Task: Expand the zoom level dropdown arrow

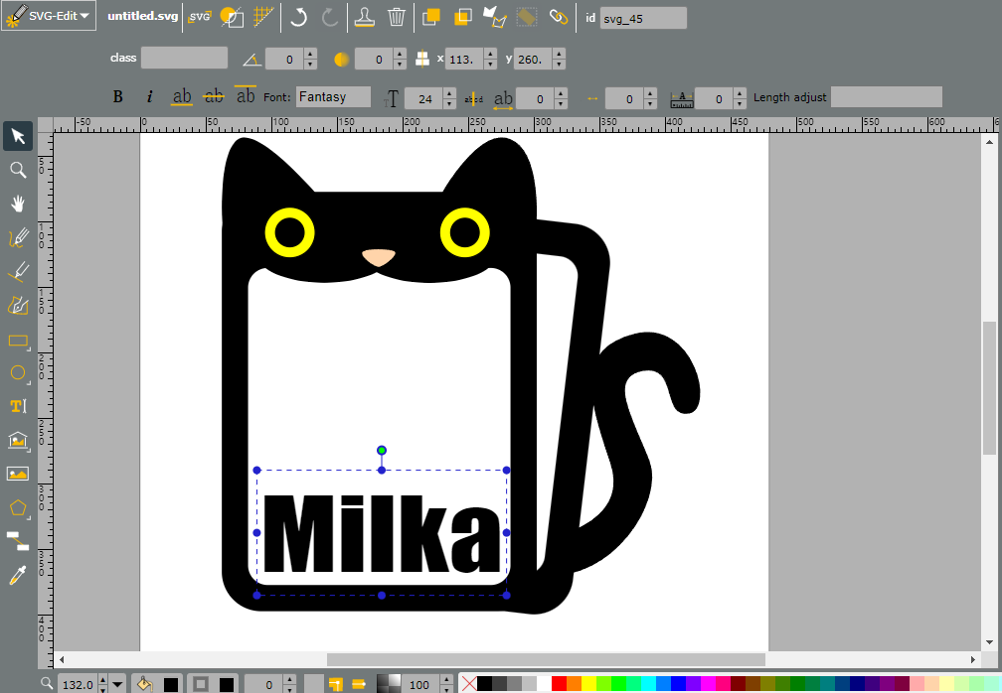Action: [x=117, y=685]
